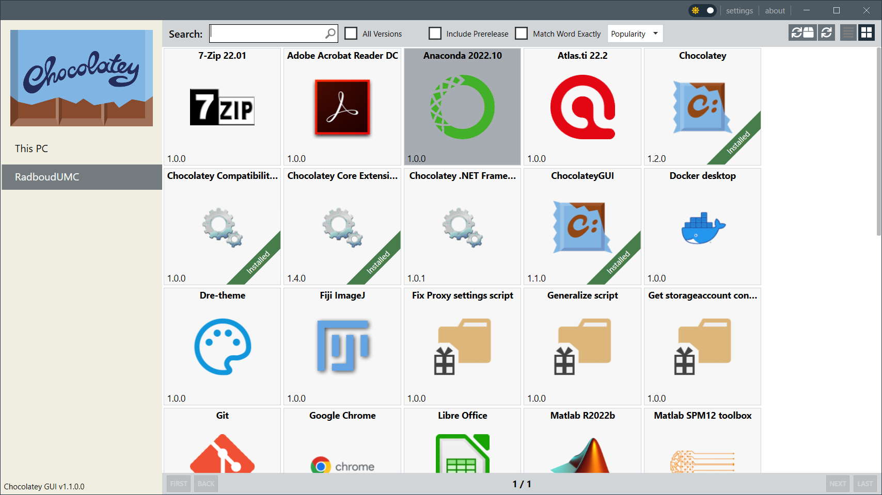Click the Anaconda 2022.10 title text
Viewport: 882px width, 495px height.
point(462,56)
